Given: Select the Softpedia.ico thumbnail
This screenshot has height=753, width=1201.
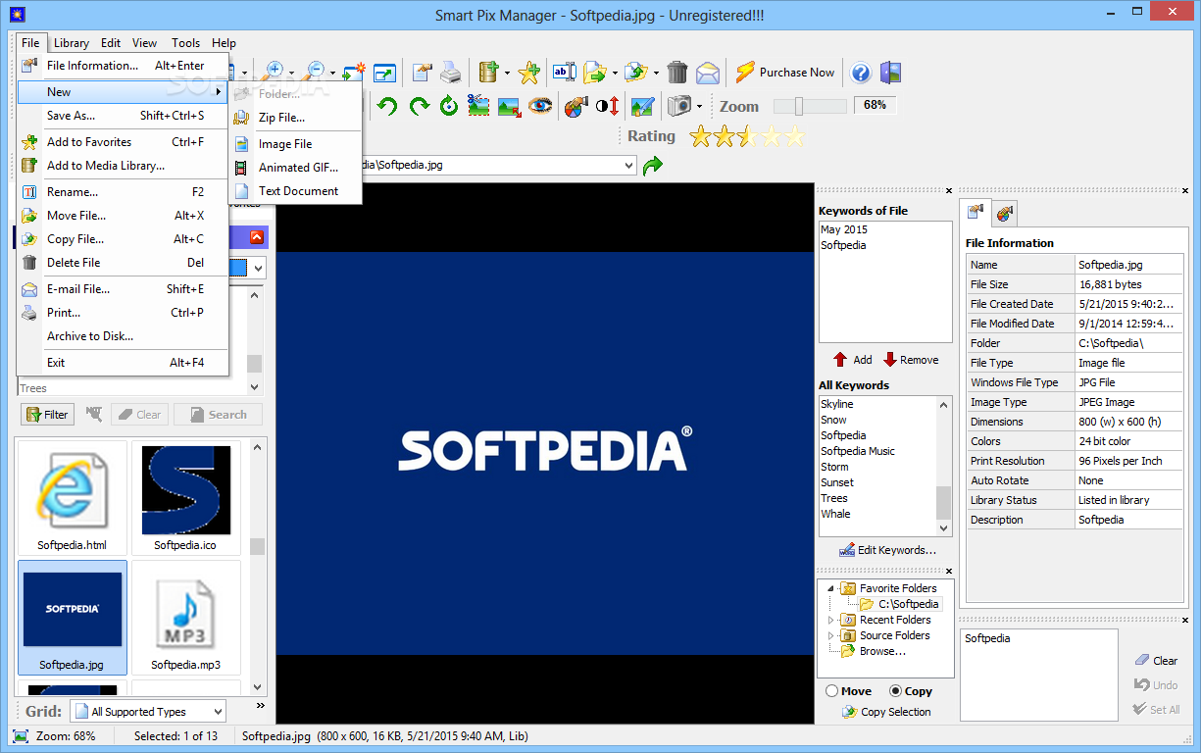Looking at the screenshot, I should pos(185,498).
